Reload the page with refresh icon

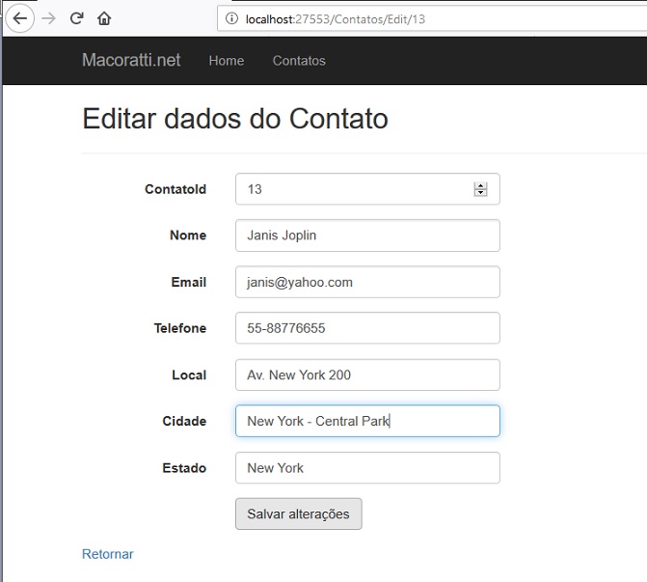(x=77, y=18)
